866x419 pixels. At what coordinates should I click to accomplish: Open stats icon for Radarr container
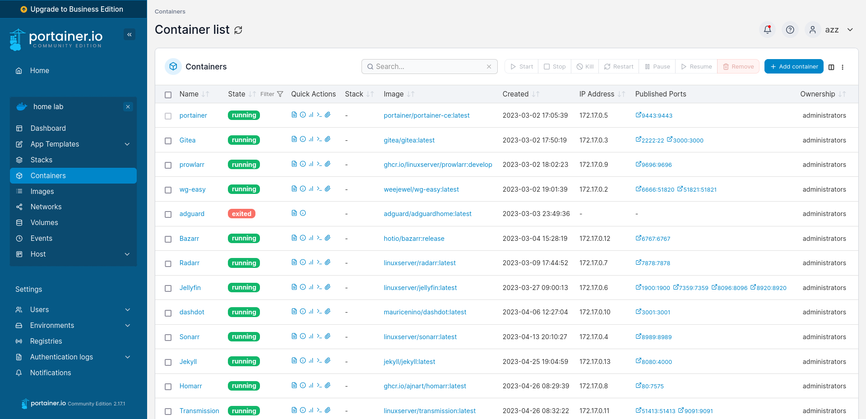point(311,262)
